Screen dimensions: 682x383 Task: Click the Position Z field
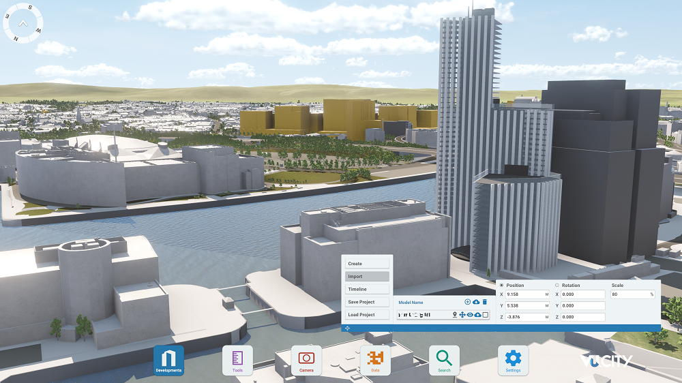(x=528, y=317)
